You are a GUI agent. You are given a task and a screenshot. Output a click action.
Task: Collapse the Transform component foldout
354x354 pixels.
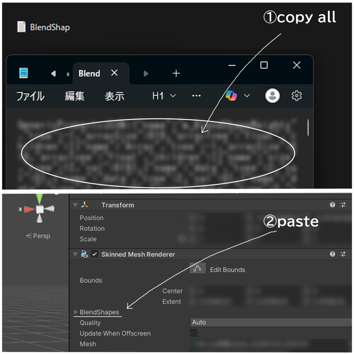click(x=75, y=205)
